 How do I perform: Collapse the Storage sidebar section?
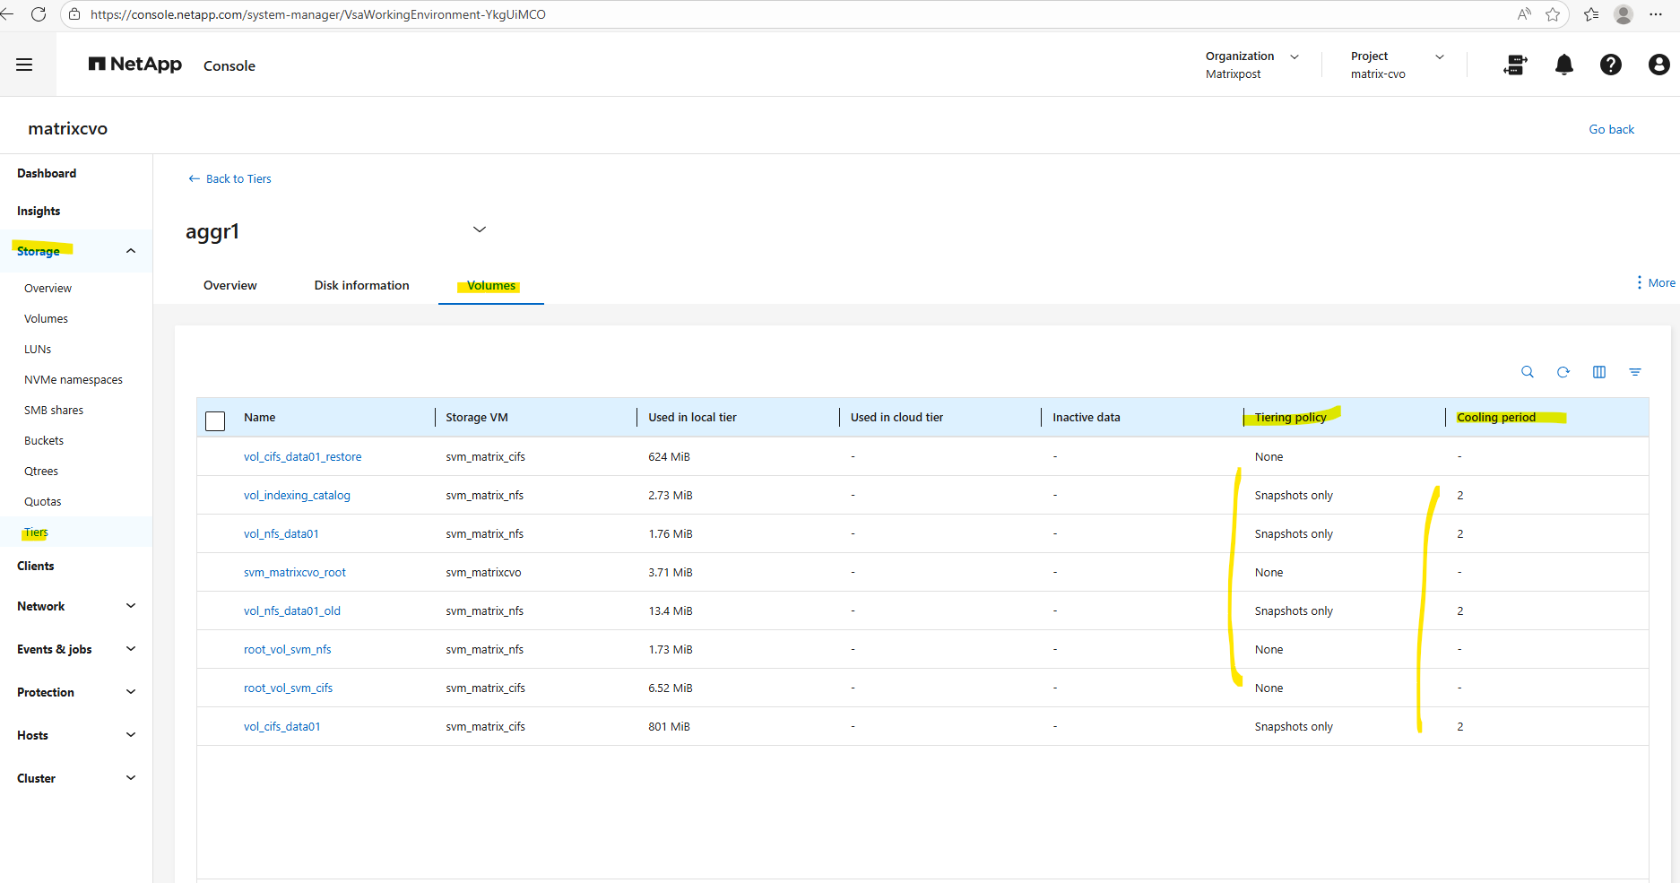pyautogui.click(x=131, y=251)
